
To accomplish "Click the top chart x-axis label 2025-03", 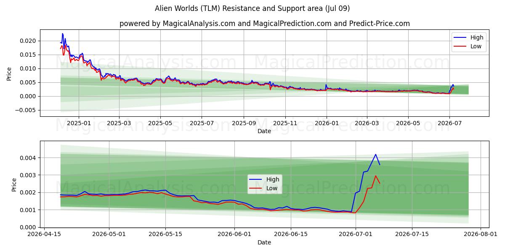I will (119, 123).
